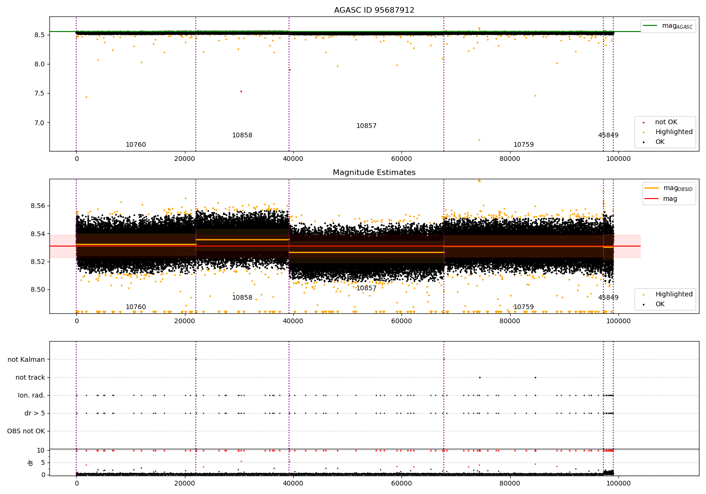Click y-tick '8.52' on Magnitude Estimates plot
This screenshot has width=706, height=494.
pos(38,262)
